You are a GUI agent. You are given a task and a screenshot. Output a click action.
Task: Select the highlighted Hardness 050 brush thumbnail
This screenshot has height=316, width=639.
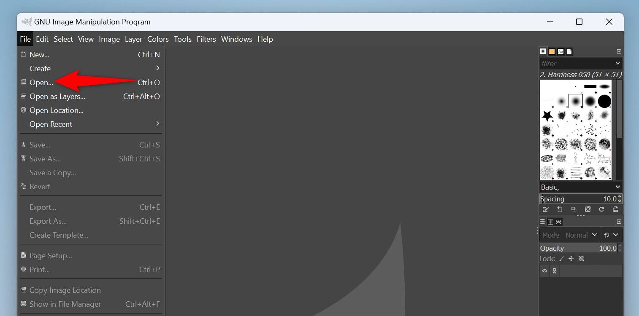[576, 101]
